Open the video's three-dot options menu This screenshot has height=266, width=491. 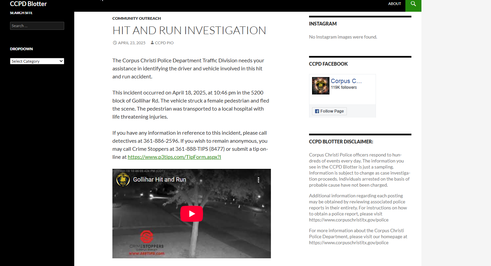pos(258,180)
